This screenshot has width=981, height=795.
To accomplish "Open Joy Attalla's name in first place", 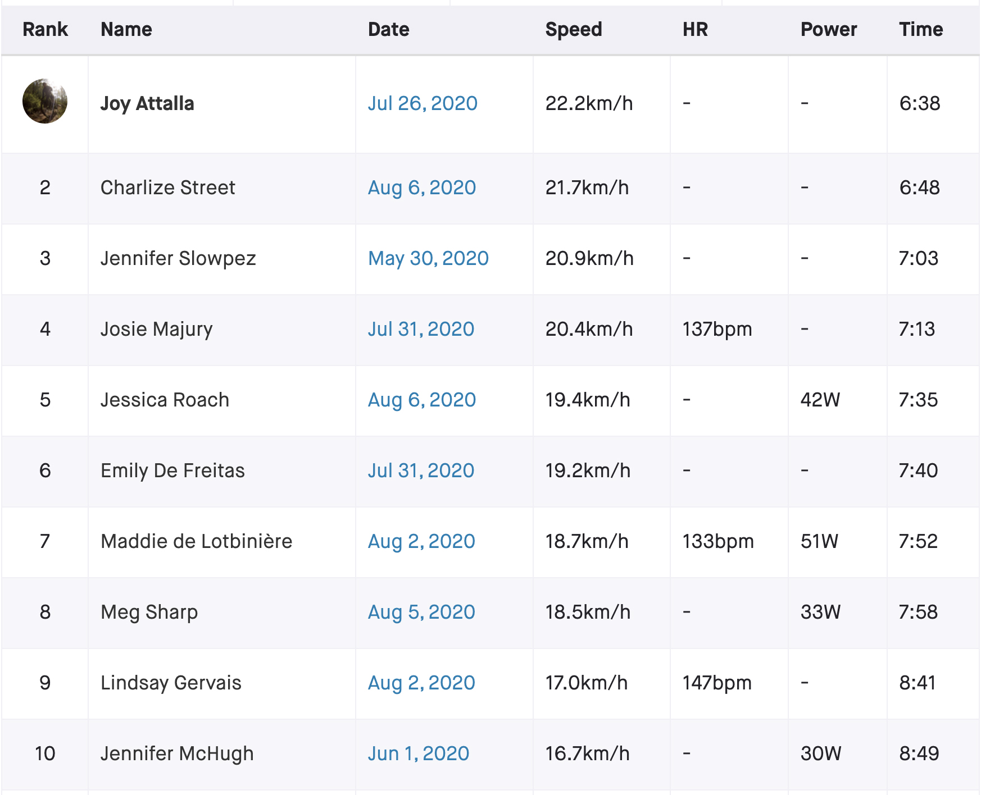I will click(147, 103).
